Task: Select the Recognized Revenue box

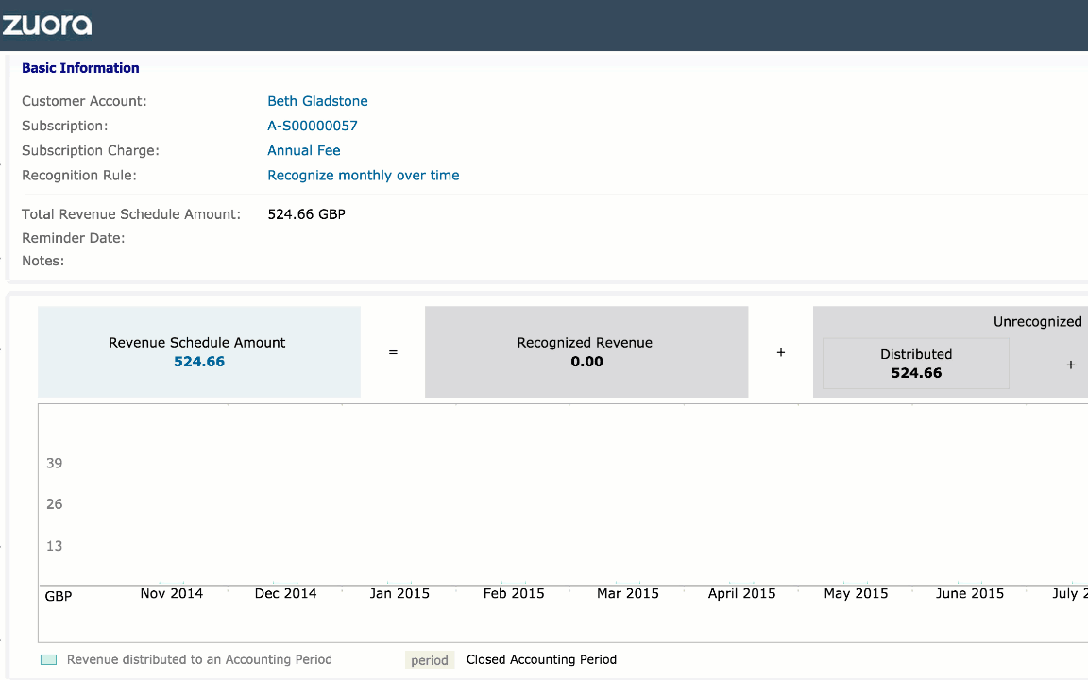Action: tap(586, 351)
